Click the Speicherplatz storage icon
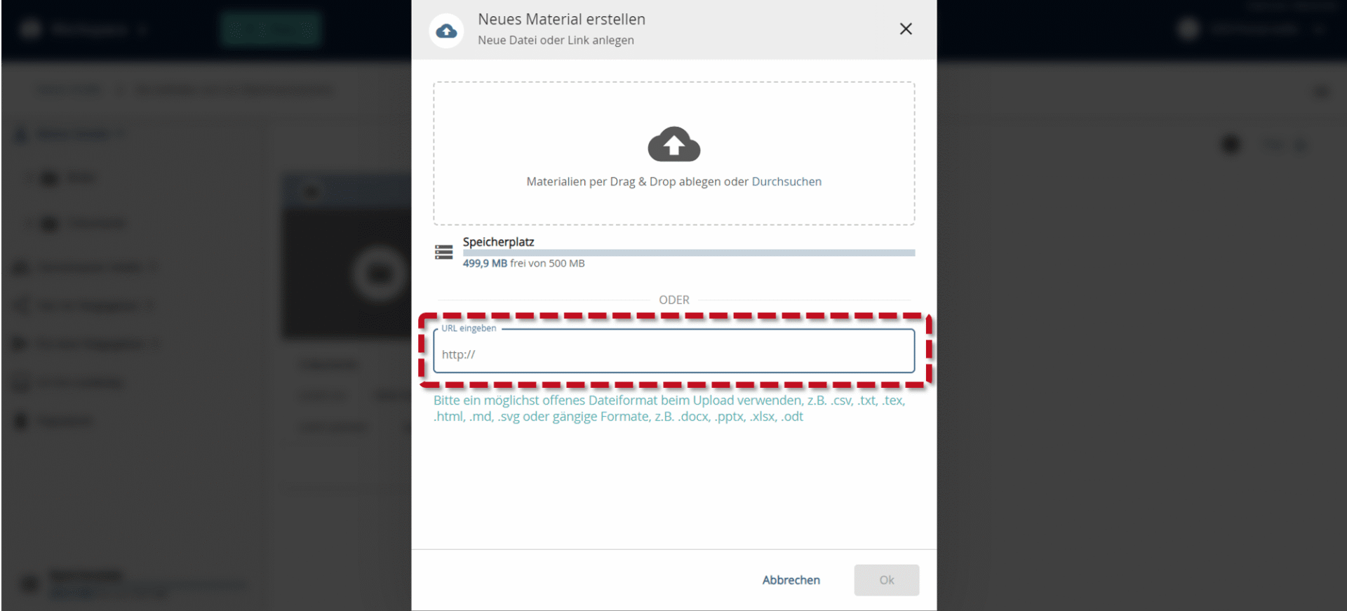Screen dimensions: 1347x611 coord(443,253)
